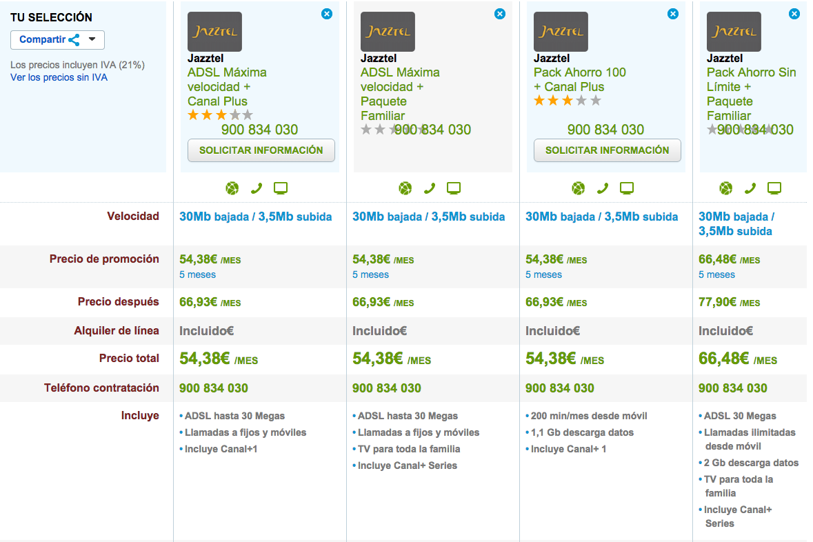Click the star rating of ADSL Máxima + Canal Plus
This screenshot has width=813, height=542.
[x=221, y=114]
